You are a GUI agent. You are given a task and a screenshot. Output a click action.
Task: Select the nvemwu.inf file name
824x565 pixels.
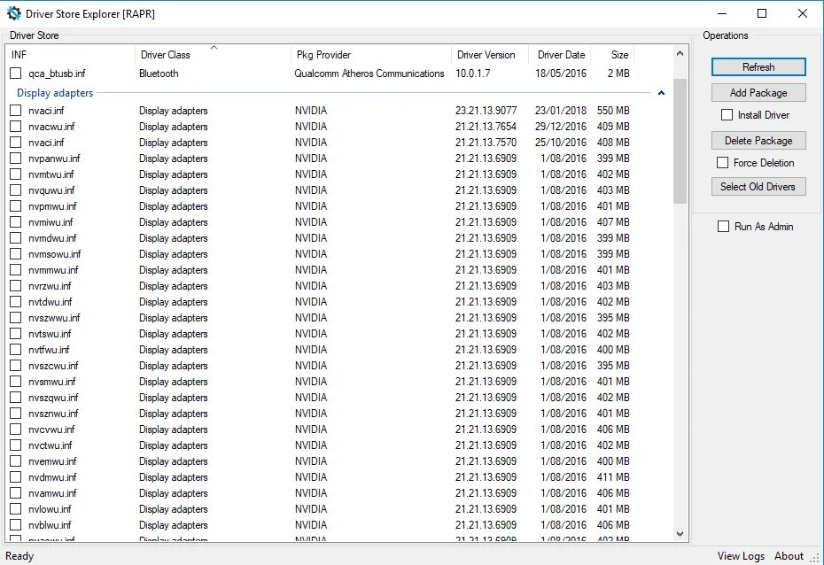point(52,461)
